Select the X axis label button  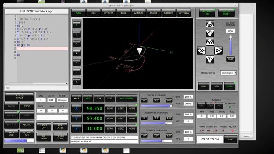click(x=77, y=108)
